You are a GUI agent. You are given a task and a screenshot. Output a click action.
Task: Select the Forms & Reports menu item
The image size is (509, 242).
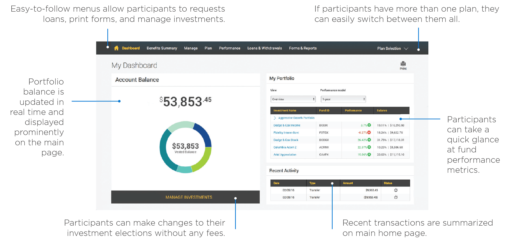pos(303,48)
